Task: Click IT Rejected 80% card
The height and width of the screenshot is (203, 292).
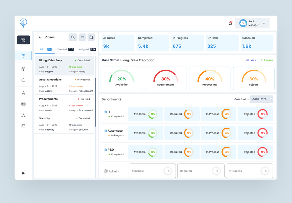Action: pos(255,114)
